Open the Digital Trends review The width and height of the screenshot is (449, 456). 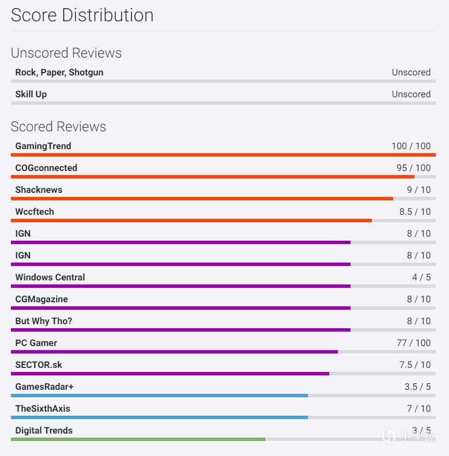tap(44, 431)
